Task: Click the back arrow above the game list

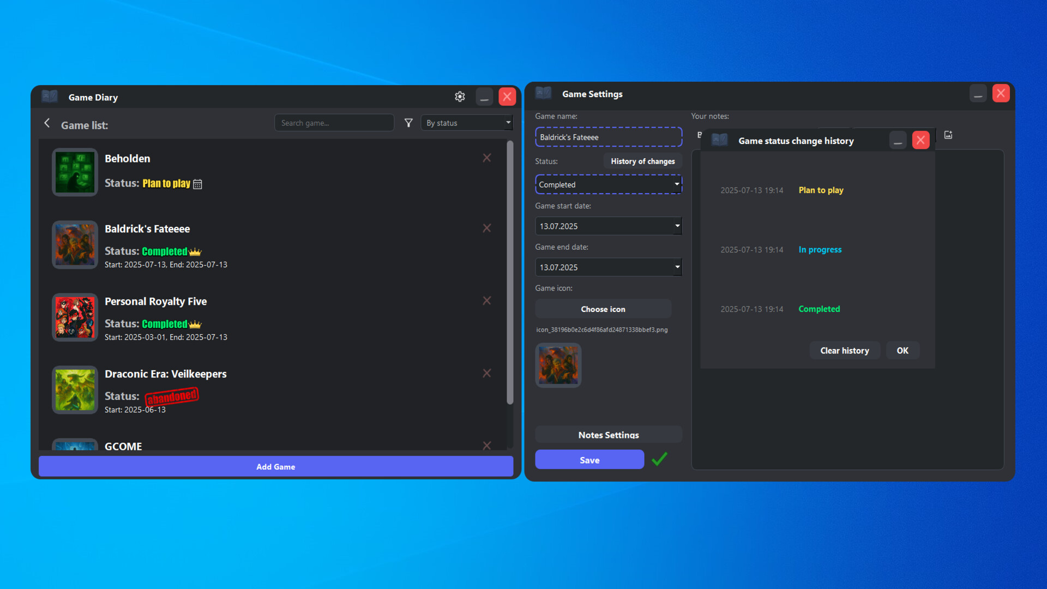Action: 47,123
